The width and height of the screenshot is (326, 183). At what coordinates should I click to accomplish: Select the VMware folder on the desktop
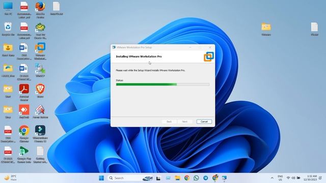point(266,29)
